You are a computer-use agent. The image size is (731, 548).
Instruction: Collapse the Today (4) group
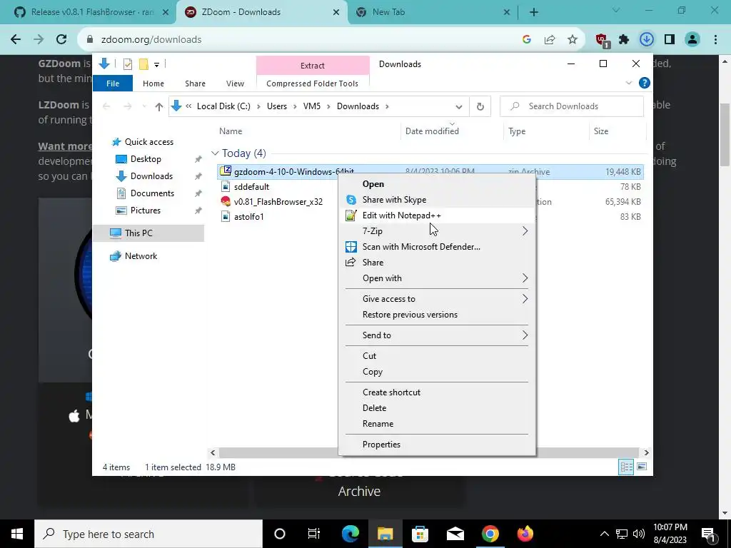pyautogui.click(x=214, y=153)
